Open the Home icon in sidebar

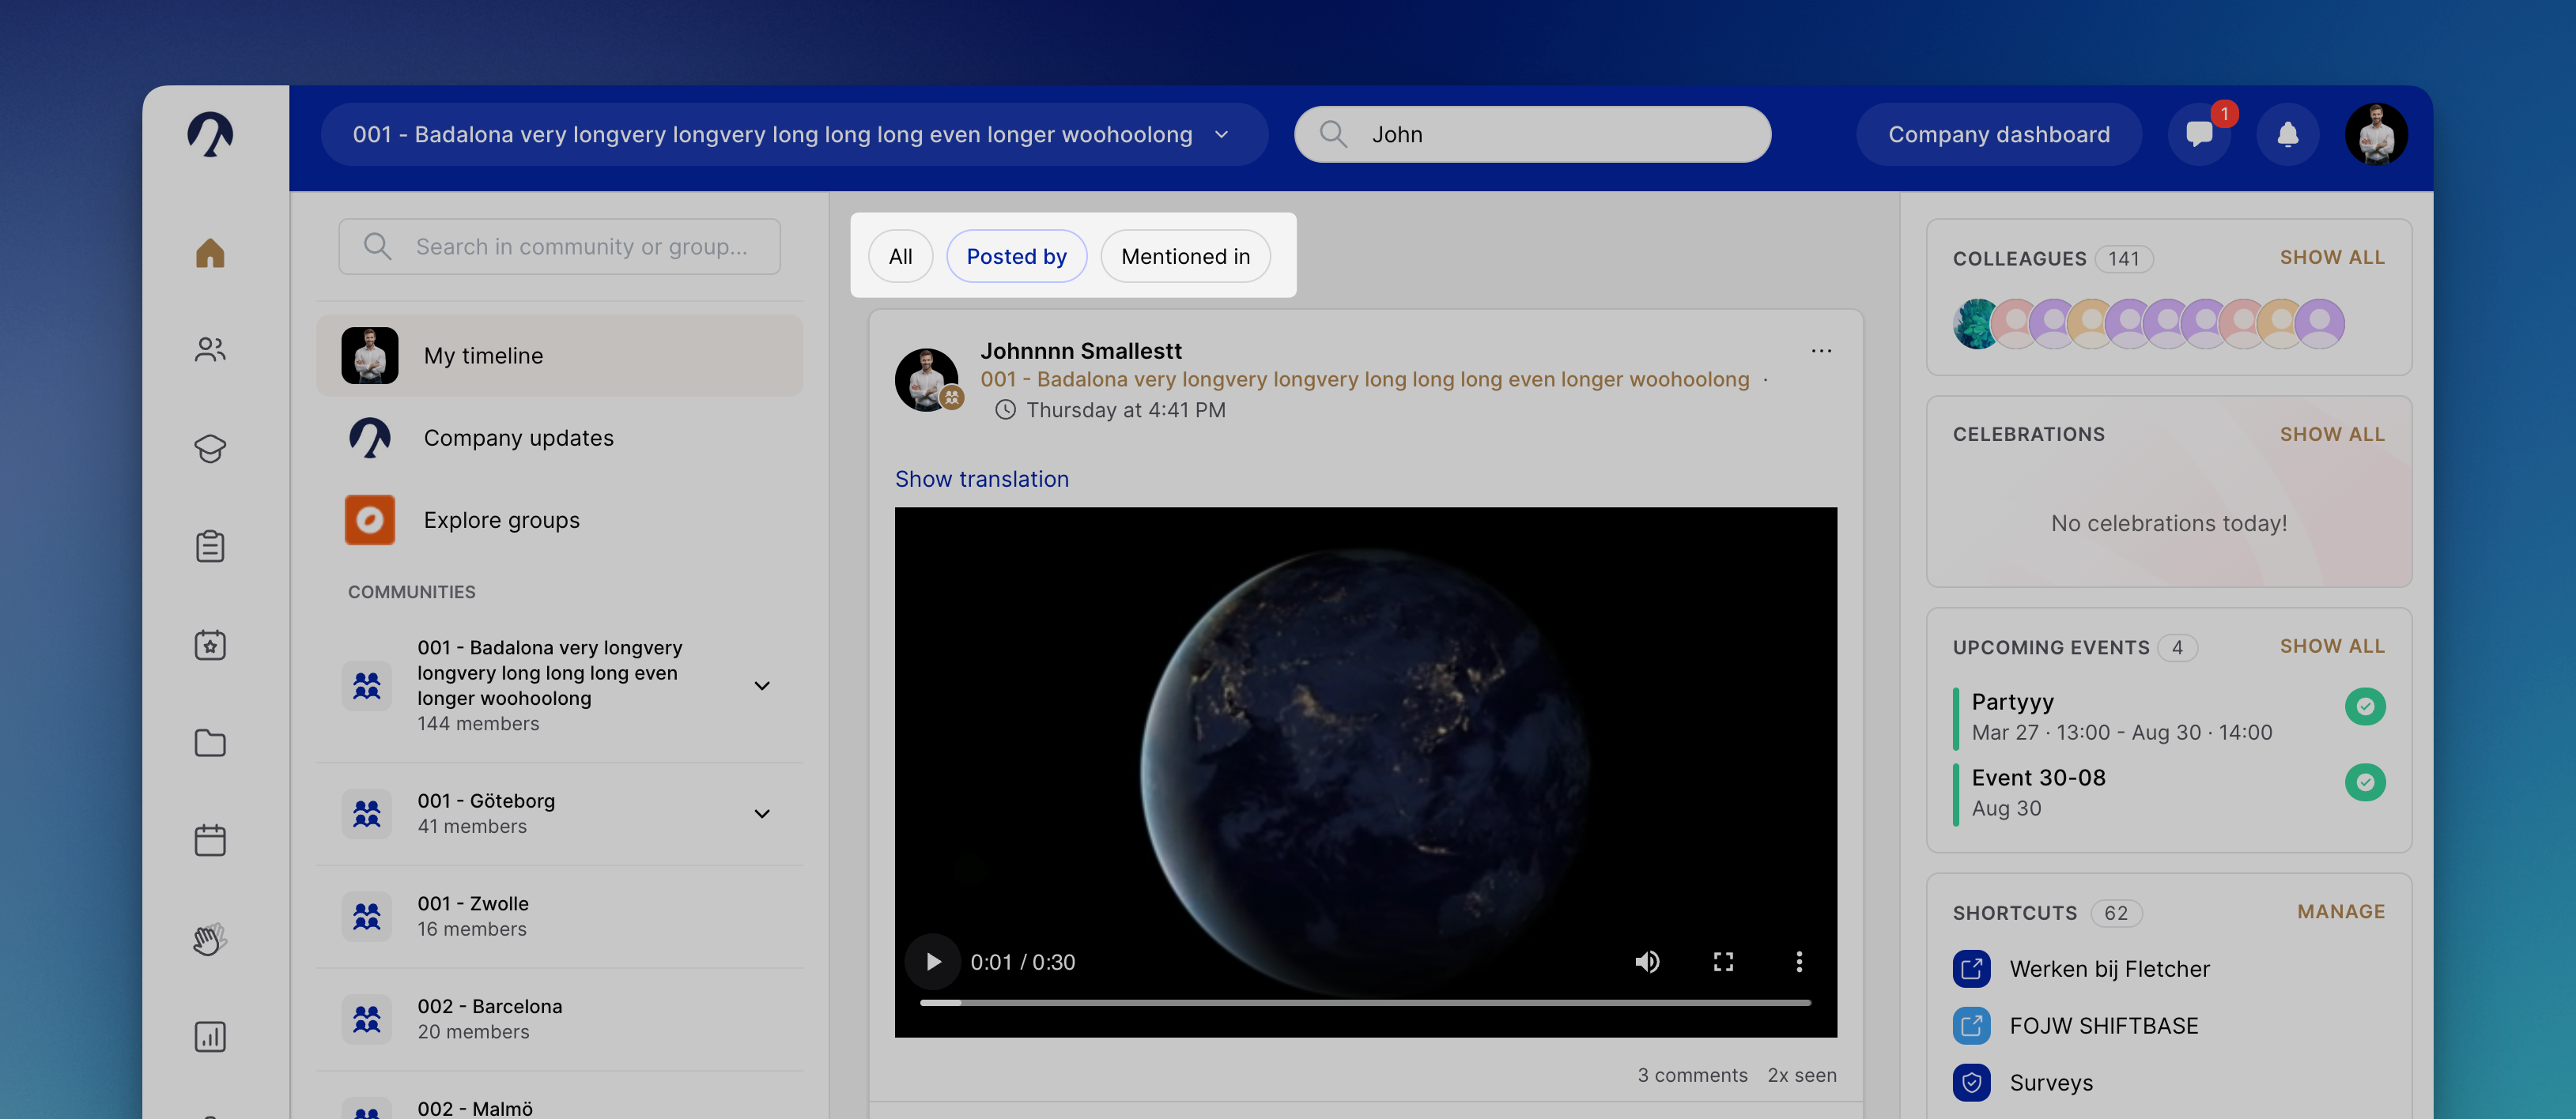tap(210, 253)
